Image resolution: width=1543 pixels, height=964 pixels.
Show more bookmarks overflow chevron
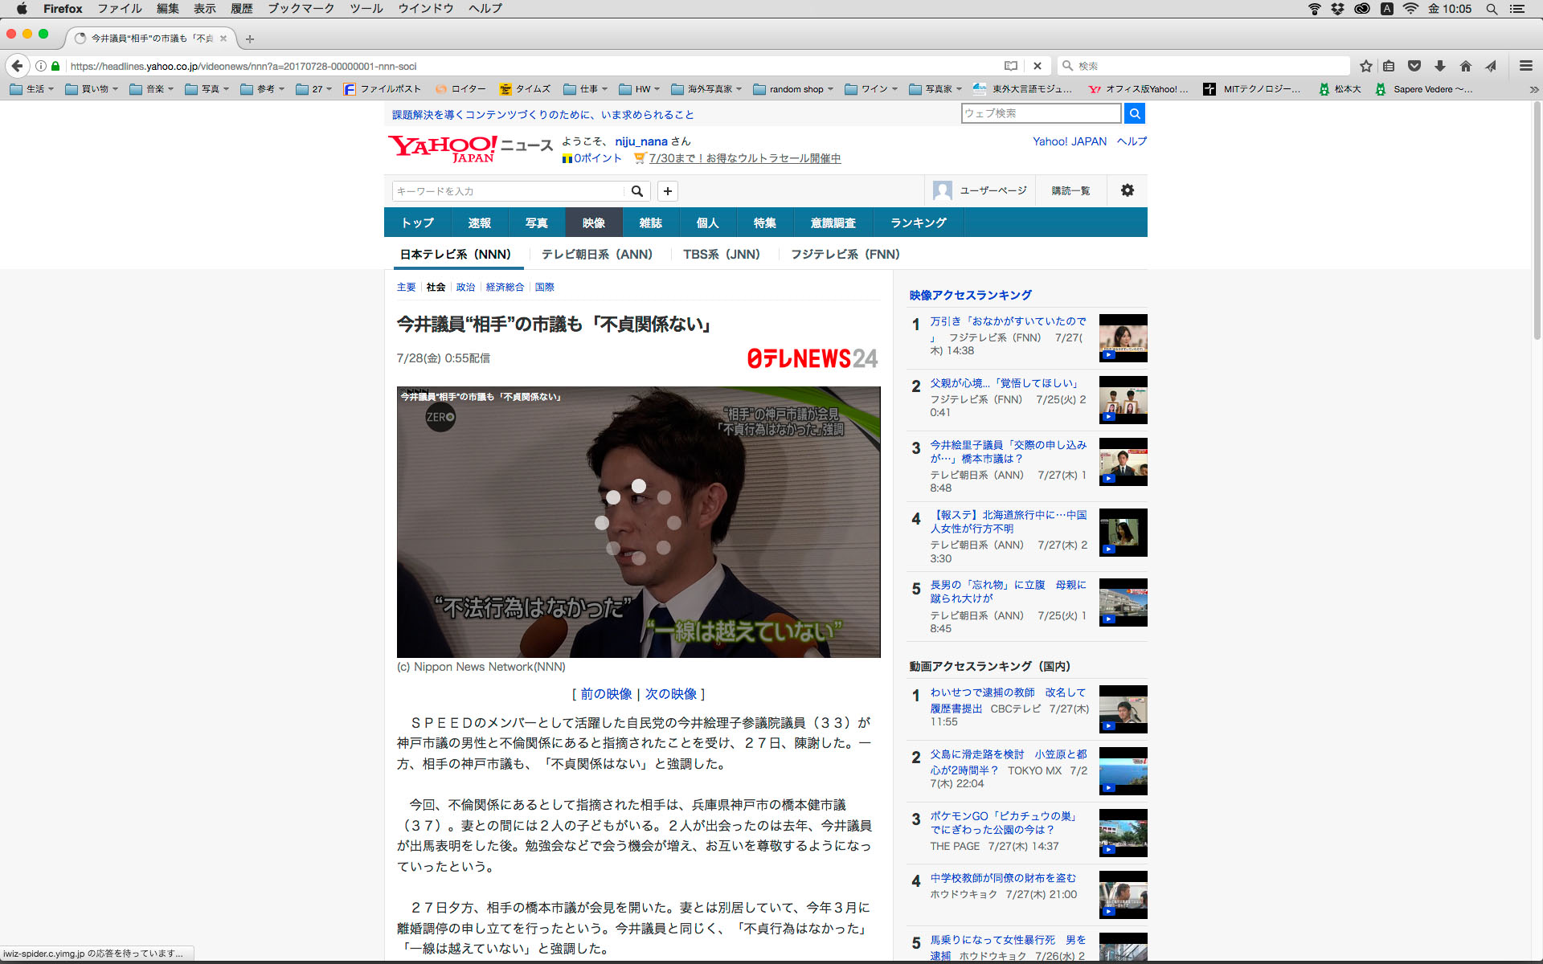click(x=1533, y=89)
